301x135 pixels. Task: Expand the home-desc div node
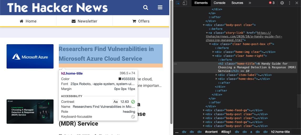pos(216,79)
